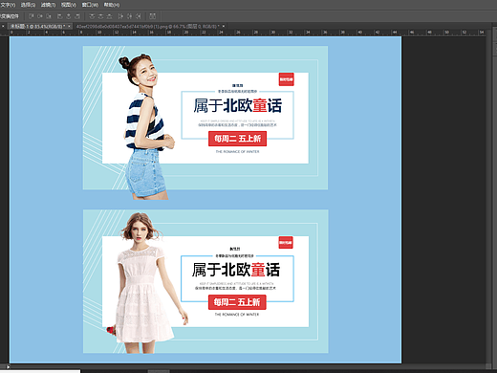Click the distribute top edges icon
Screen dimensions: 497x373
click(92, 16)
